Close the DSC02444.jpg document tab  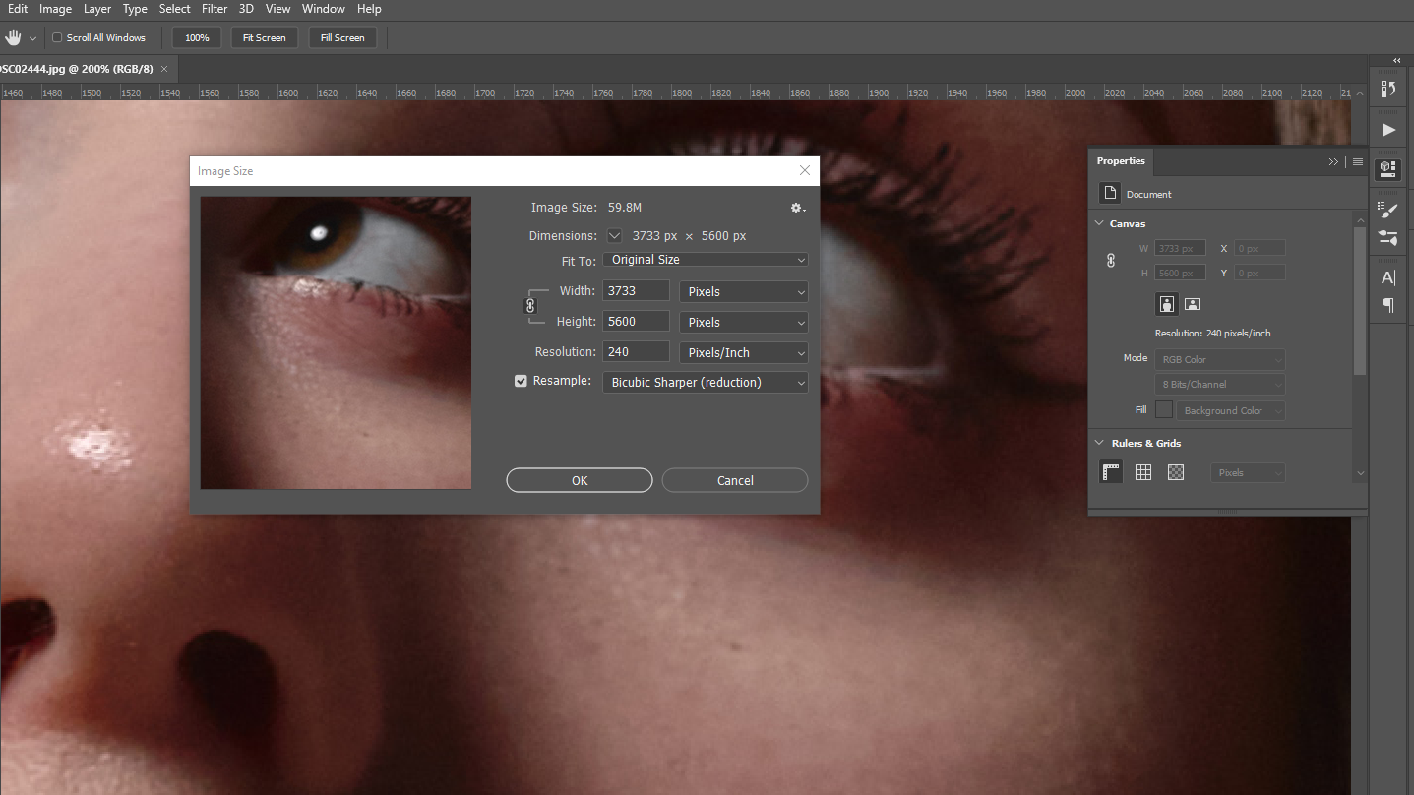[164, 69]
